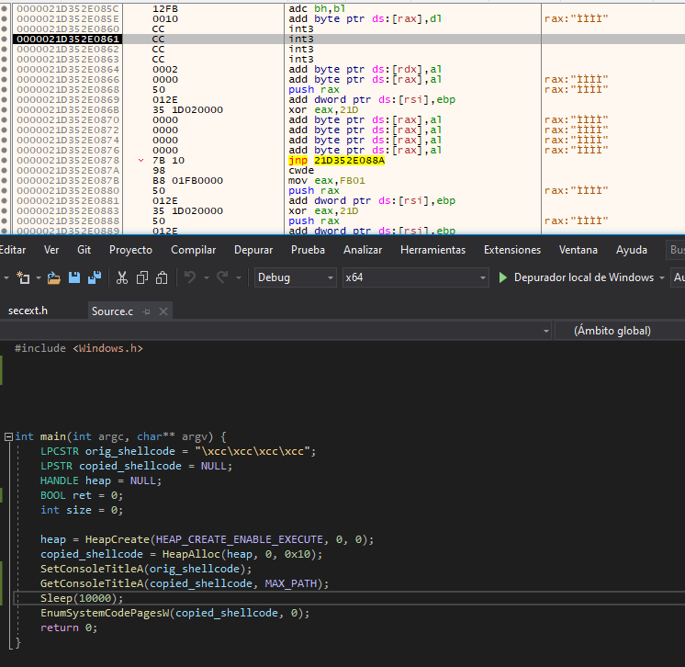Toggle breakpoint at address 0000021D352E085E
Screen dimensions: 685x667
click(x=4, y=18)
